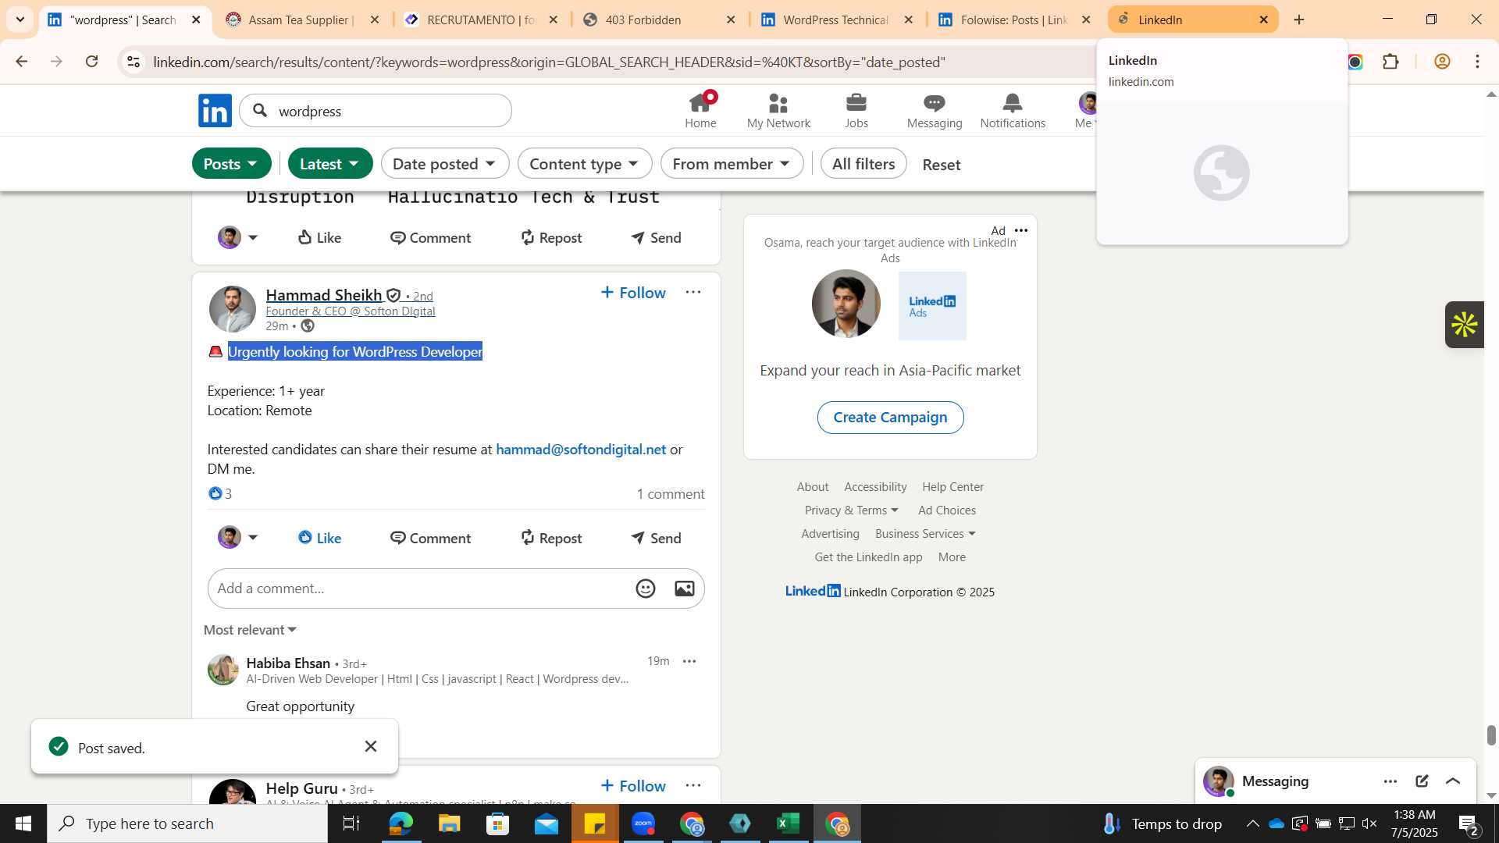Open Chrome extensions puzzle icon
1499x843 pixels.
[x=1390, y=62]
